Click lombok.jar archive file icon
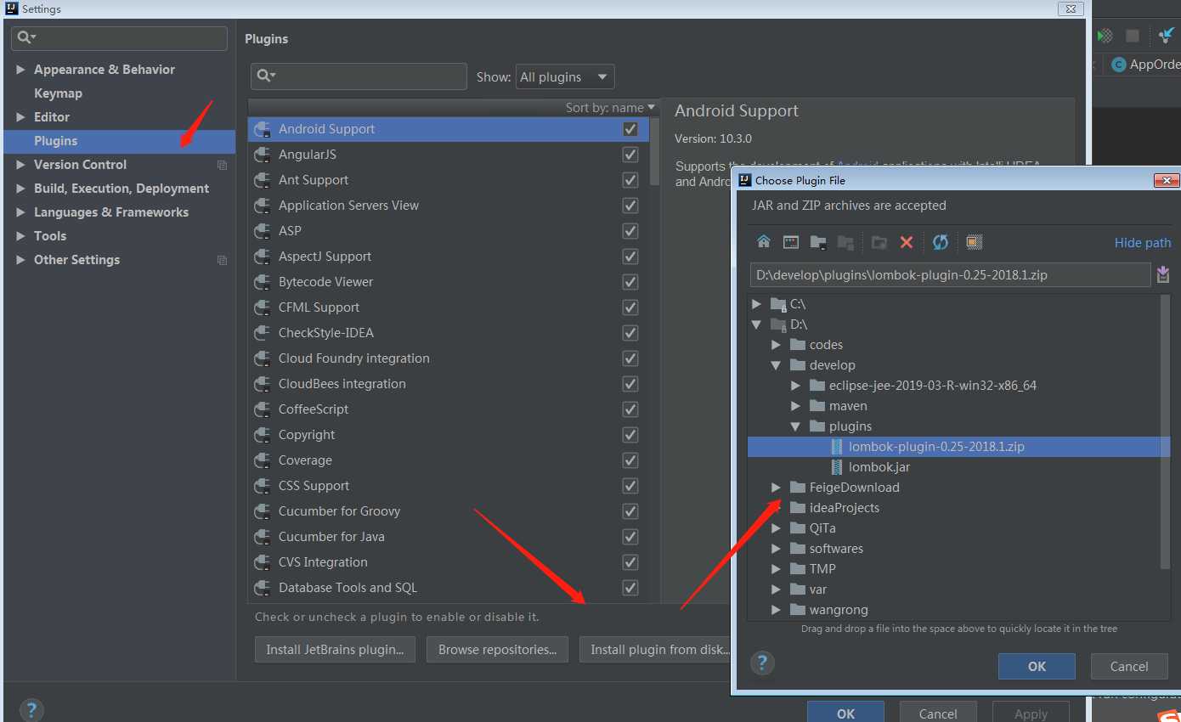Image resolution: width=1181 pixels, height=722 pixels. pos(838,466)
